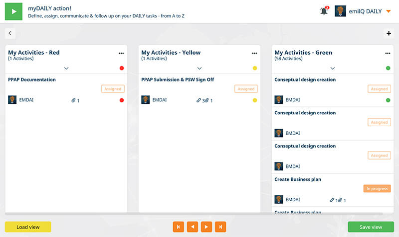Viewport: 399px width, 237px height.
Task: Click EMDAI avatar on second Conseptual design card
Action: click(x=279, y=133)
